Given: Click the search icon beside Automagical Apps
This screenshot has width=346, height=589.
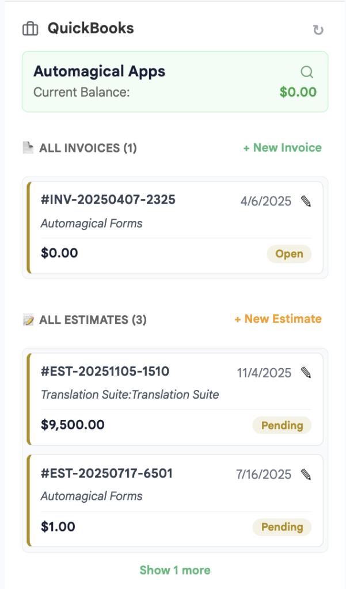Looking at the screenshot, I should pyautogui.click(x=307, y=72).
